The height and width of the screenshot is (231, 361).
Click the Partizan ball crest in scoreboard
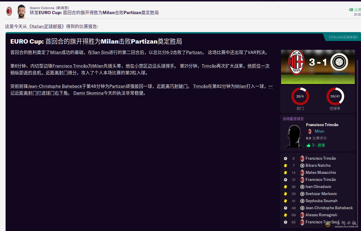(x=339, y=62)
